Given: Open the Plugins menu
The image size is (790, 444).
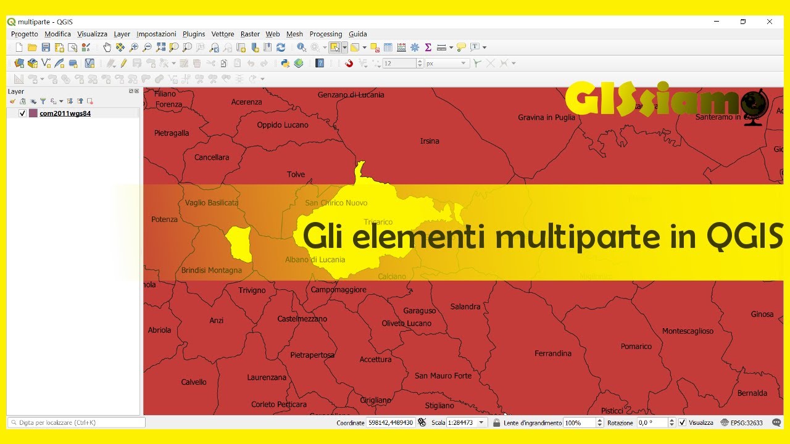Looking at the screenshot, I should [194, 34].
